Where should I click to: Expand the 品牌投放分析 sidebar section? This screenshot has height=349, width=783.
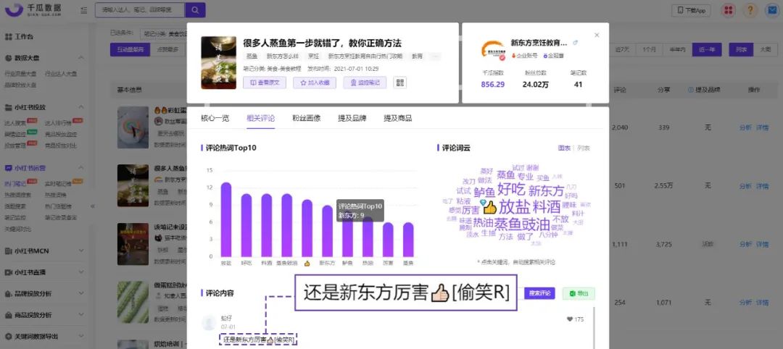[x=81, y=294]
